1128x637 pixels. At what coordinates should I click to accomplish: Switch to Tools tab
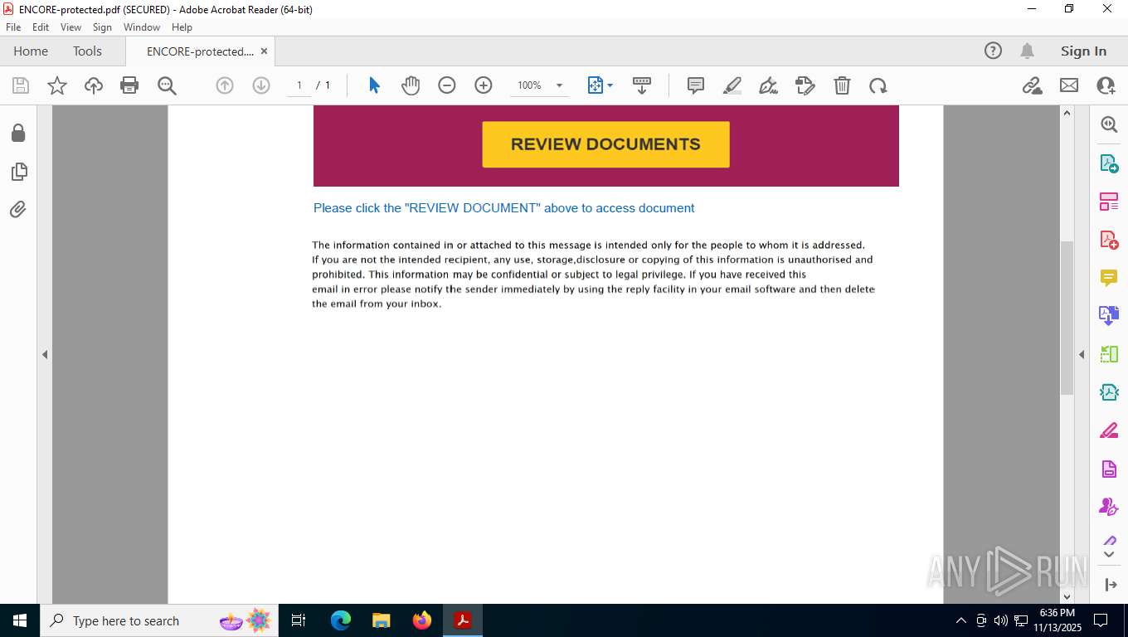tap(87, 51)
